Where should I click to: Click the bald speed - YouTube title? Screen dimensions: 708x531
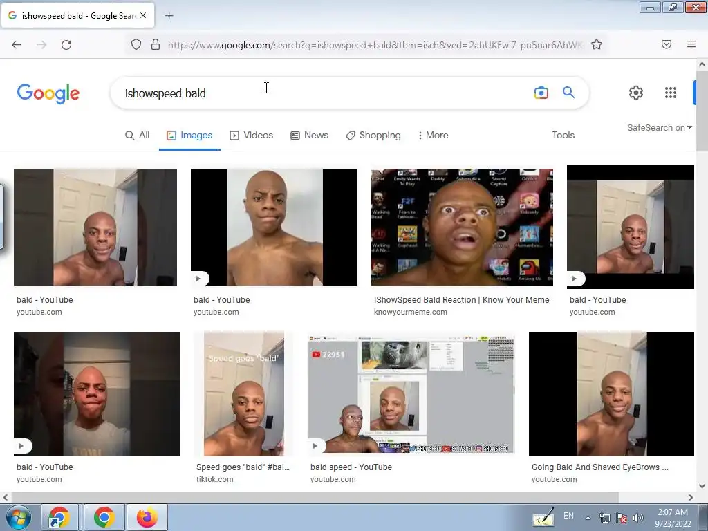[x=351, y=467]
